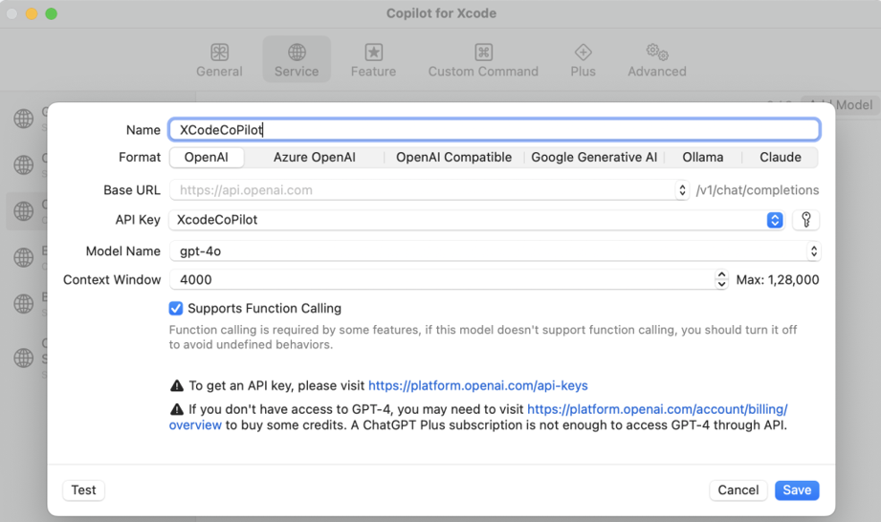Viewport: 881px width, 522px height.
Task: Open the platform.openai.com/api-keys link
Action: (477, 385)
